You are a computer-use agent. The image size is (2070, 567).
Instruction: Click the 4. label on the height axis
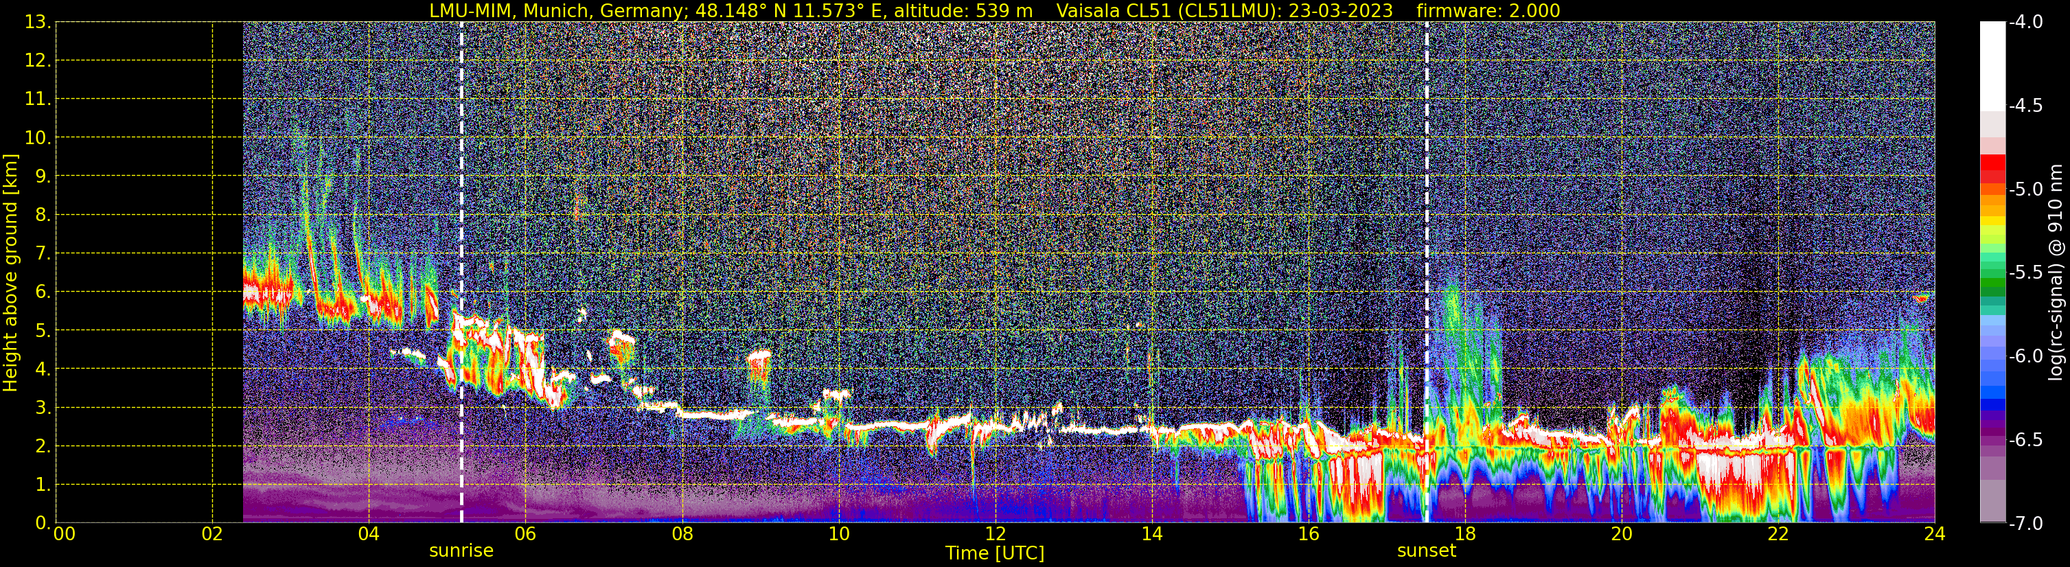(x=43, y=369)
